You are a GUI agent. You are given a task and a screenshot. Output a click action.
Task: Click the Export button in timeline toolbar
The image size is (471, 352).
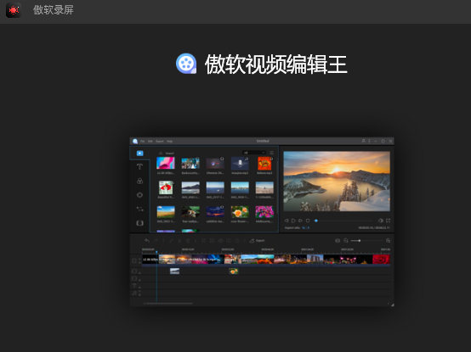pyautogui.click(x=257, y=241)
